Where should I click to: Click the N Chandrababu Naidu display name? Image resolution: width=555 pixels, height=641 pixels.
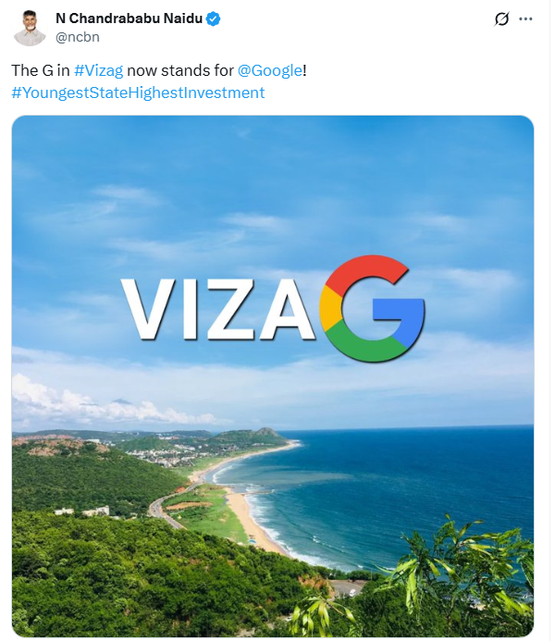click(x=129, y=18)
